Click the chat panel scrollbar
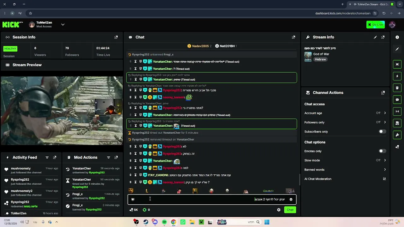Viewport: 404px width, 227px height. (x=299, y=180)
